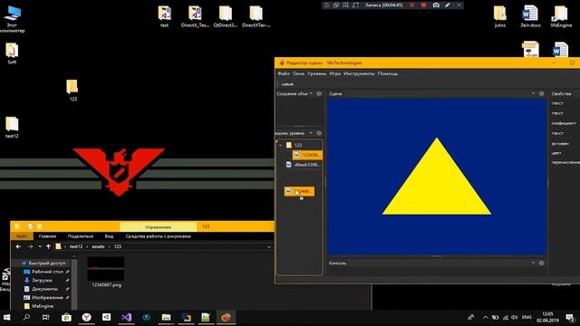Open Microsoft Store from taskbar
This screenshot has width=580, height=326.
pyautogui.click(x=66, y=317)
